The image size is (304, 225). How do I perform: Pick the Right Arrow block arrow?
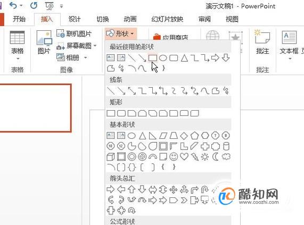(111, 189)
